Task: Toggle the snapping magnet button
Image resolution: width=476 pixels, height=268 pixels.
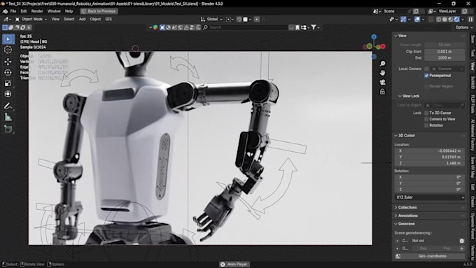Action: (239, 19)
